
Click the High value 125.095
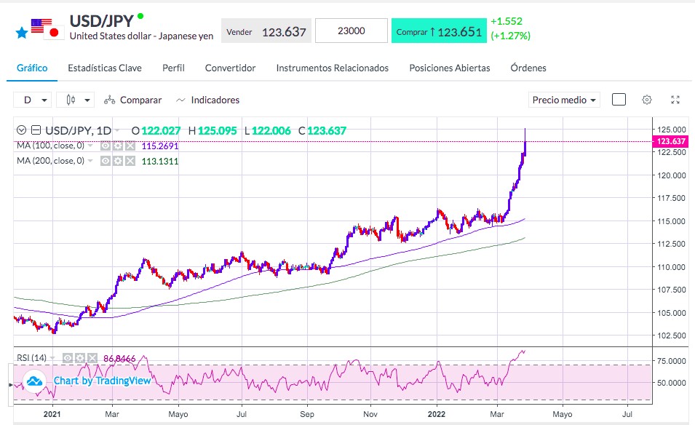tap(217, 131)
